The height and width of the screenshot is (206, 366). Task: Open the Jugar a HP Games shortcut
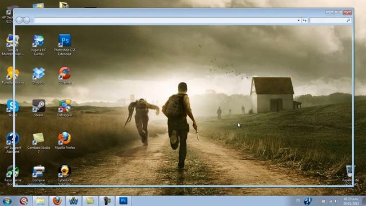(38, 45)
